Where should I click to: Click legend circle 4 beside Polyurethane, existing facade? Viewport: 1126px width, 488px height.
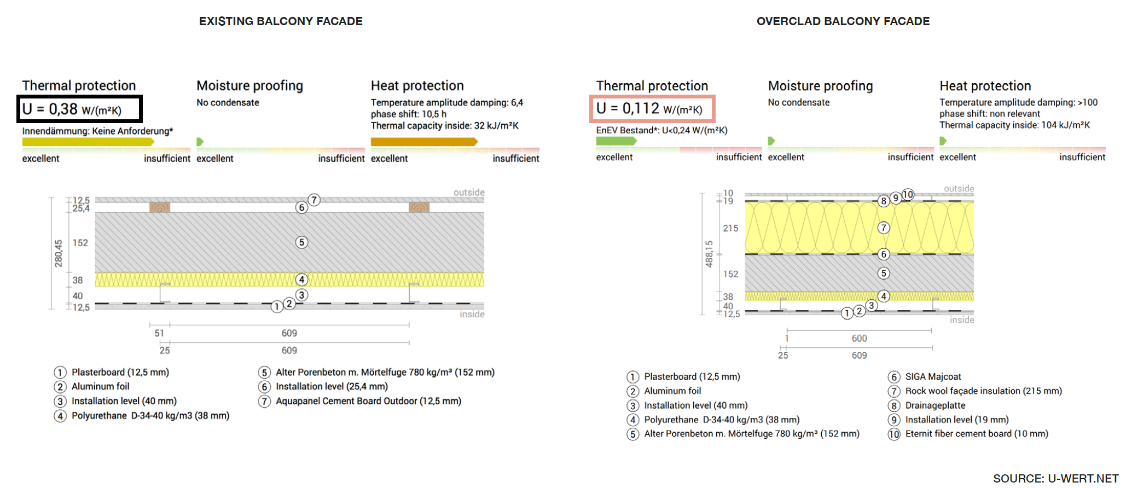(60, 416)
